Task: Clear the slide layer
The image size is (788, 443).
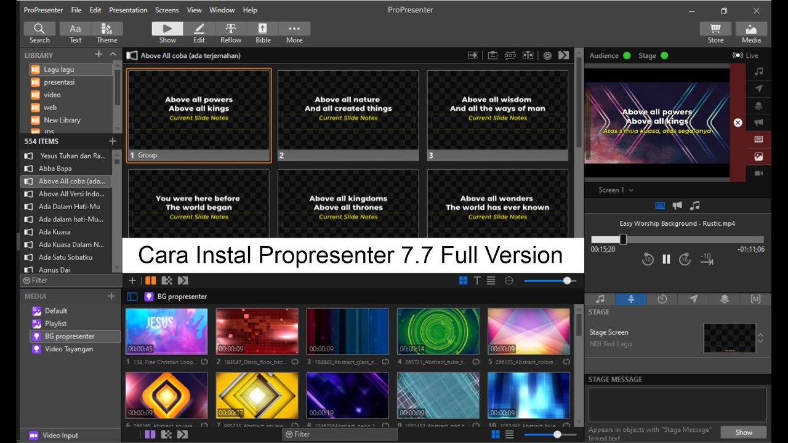Action: click(759, 140)
